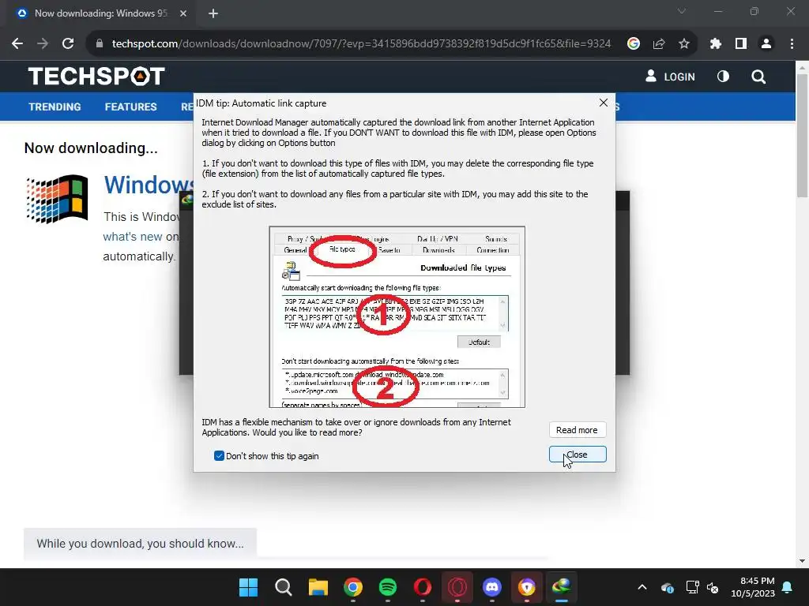Viewport: 809px width, 606px height.
Task: Open File Explorer from the taskbar
Action: coord(318,587)
